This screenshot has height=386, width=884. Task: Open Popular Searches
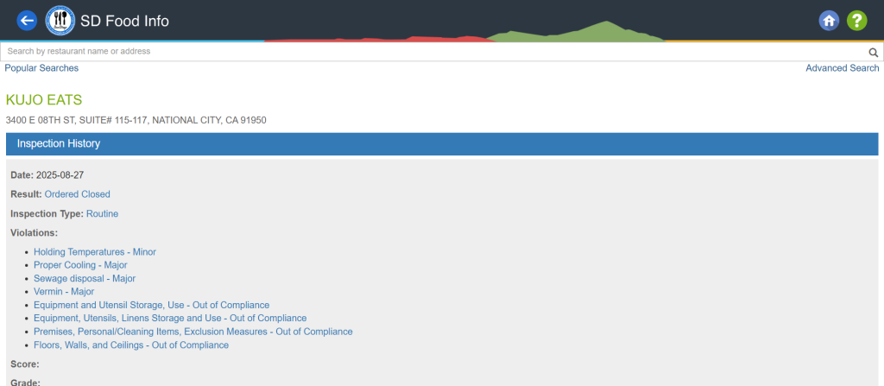(41, 68)
